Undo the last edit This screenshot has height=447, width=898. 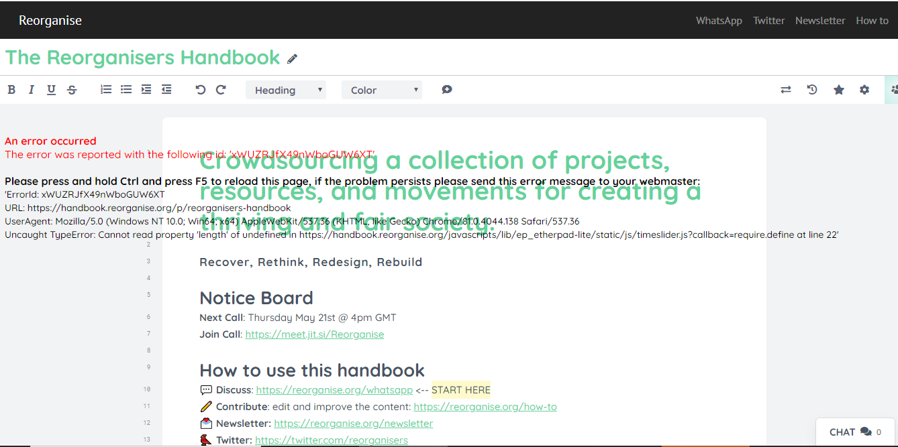click(x=200, y=89)
